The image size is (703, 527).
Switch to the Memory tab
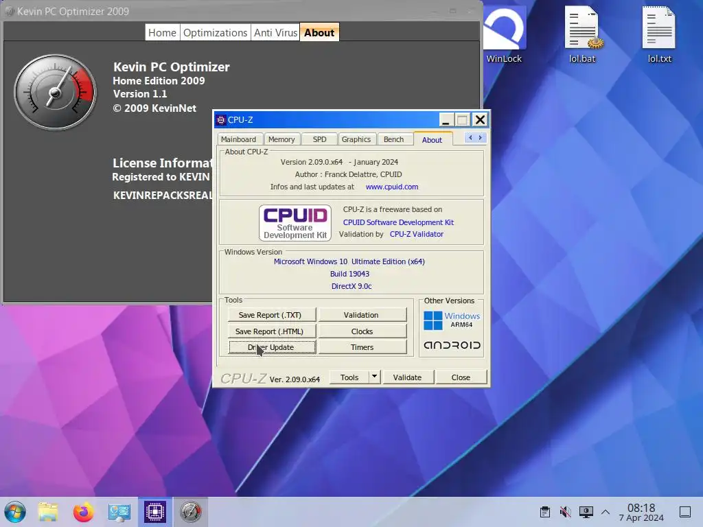(281, 139)
